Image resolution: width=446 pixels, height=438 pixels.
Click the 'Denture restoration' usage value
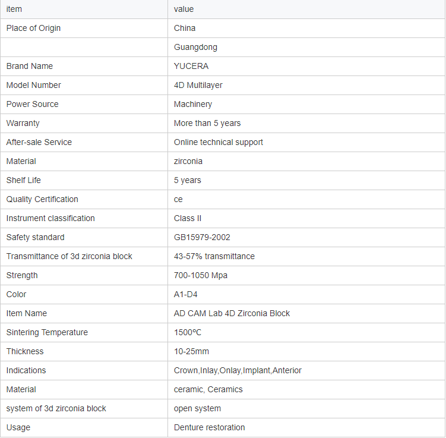coord(210,427)
